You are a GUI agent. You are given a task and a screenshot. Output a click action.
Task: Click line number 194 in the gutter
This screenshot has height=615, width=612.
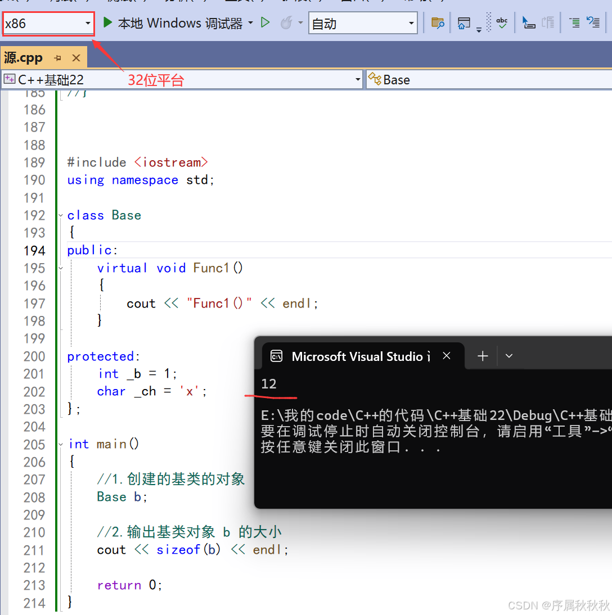click(x=34, y=251)
